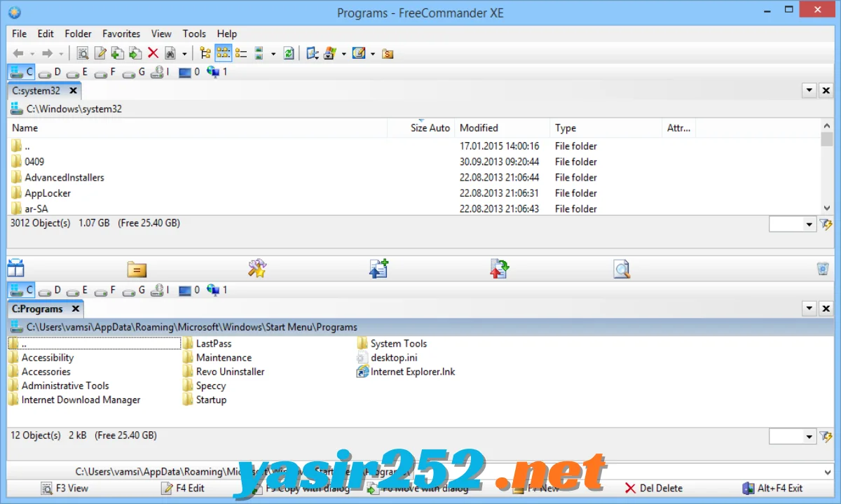Open the File menu
The width and height of the screenshot is (841, 504).
(x=20, y=34)
